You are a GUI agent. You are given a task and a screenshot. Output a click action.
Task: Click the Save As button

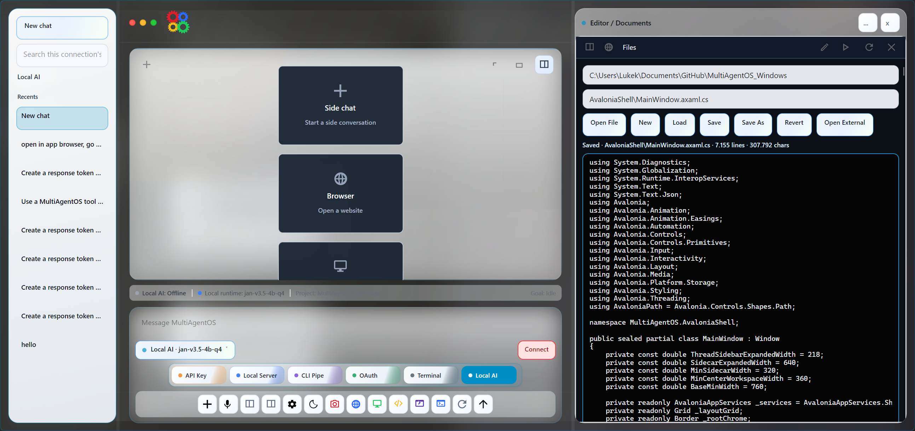click(753, 124)
